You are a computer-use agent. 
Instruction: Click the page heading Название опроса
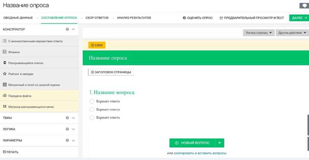[x=26, y=5]
